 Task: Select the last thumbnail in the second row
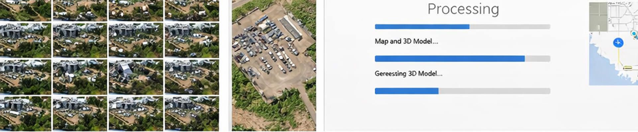click(192, 40)
